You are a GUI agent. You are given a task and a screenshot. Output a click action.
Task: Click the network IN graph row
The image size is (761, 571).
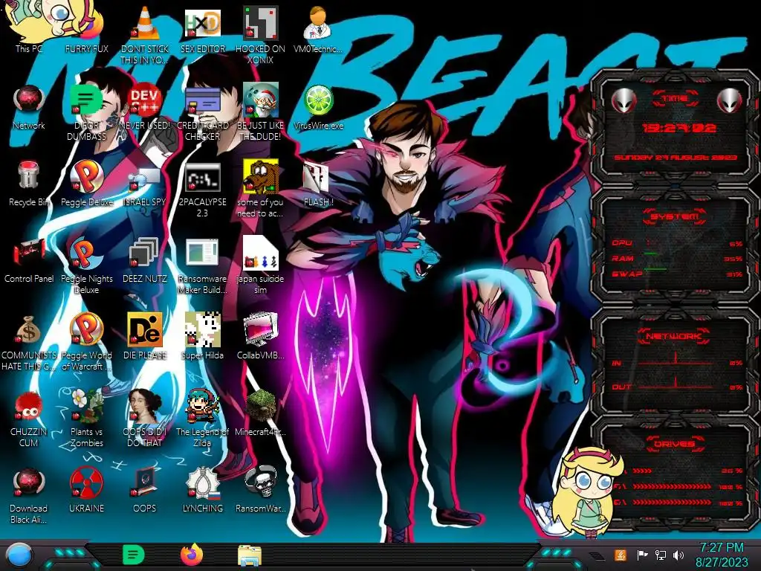tap(677, 361)
